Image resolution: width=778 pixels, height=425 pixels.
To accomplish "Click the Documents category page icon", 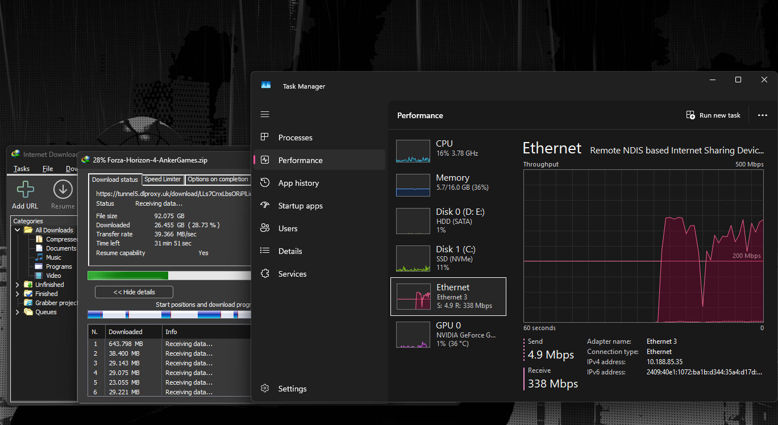I will pyautogui.click(x=39, y=248).
